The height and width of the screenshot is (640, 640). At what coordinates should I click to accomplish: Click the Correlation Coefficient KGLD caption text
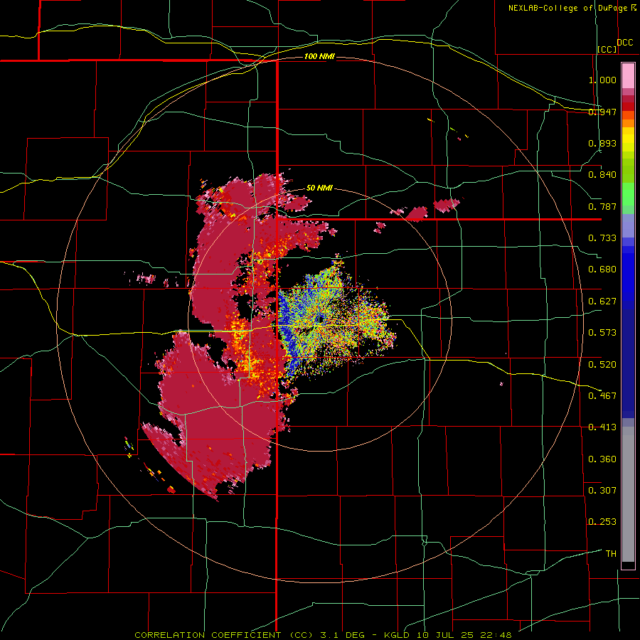click(323, 635)
